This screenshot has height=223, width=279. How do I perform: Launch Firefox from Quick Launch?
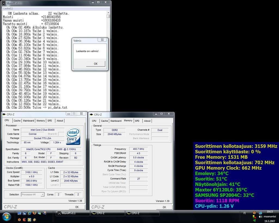pyautogui.click(x=34, y=213)
